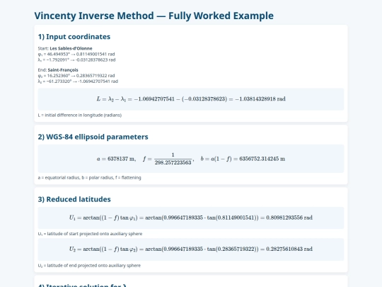Click the a = 6378137 m value
Image resolution: width=382 pixels, height=287 pixels.
[x=116, y=159]
